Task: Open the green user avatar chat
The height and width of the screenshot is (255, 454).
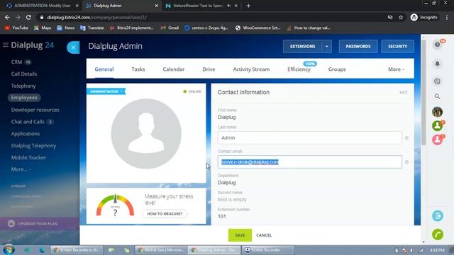Action: pyautogui.click(x=437, y=126)
